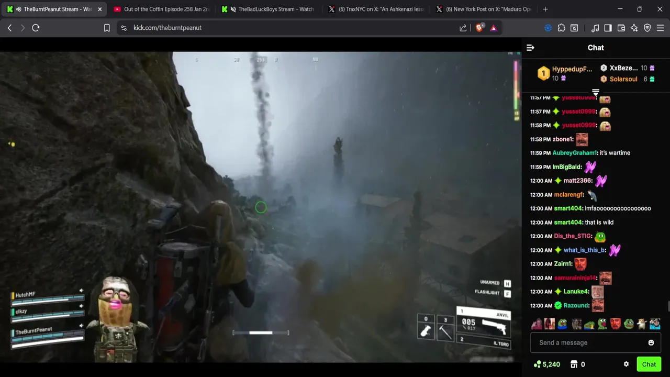Click the Brave Rewards triangle icon
This screenshot has height=377, width=670.
click(494, 28)
